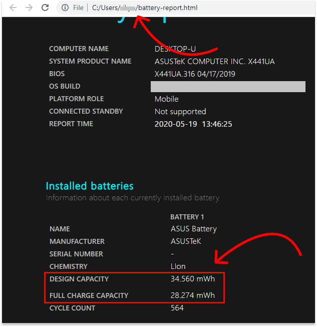317x327 pixels.
Task: Select the Not supported value
Action: click(180, 112)
